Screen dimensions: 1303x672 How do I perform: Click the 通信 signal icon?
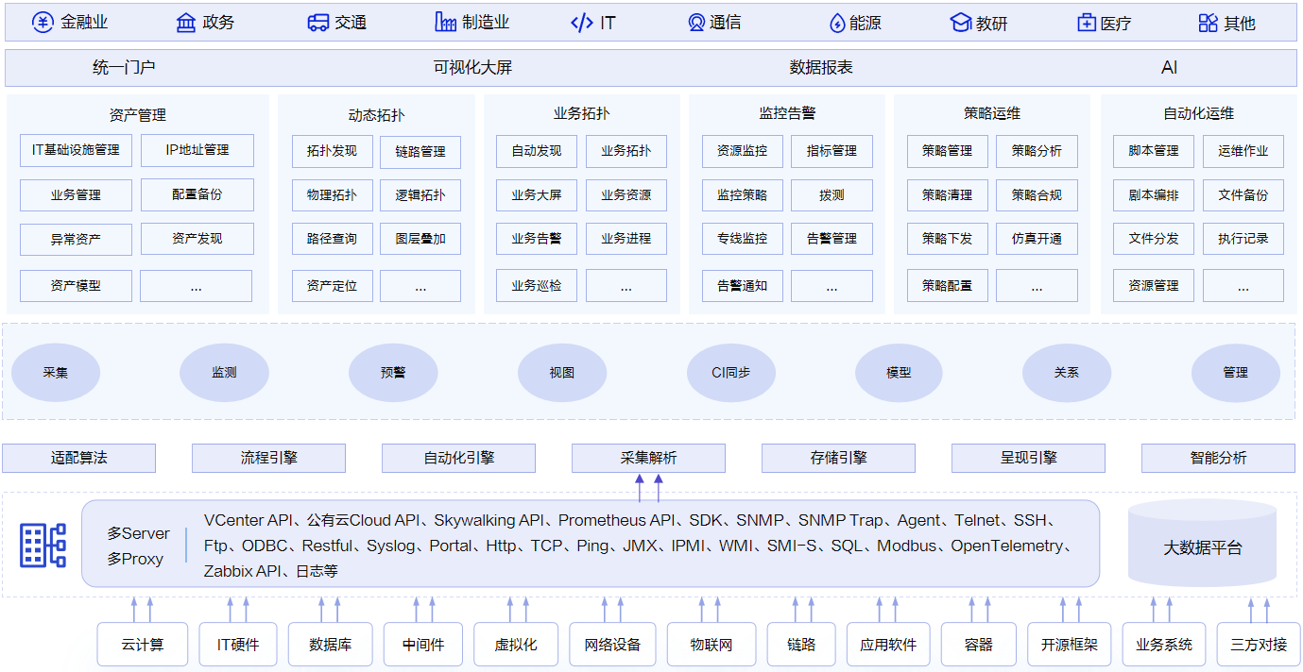(x=696, y=23)
